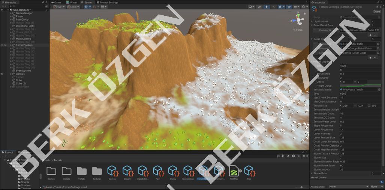
Task: Select the Tree asset icon
Action: pos(249,171)
